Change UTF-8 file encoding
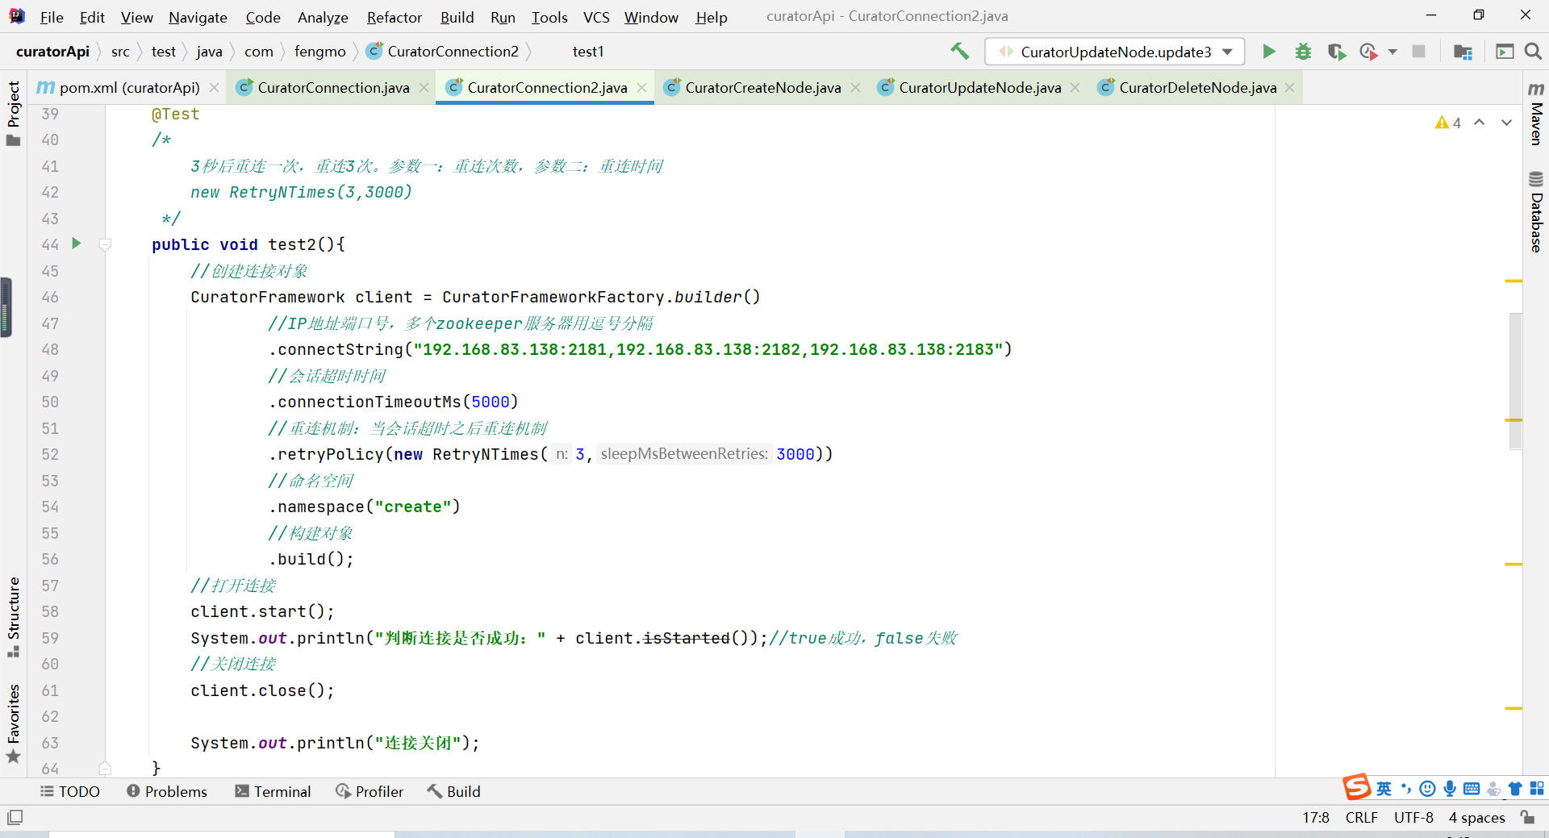The image size is (1549, 838). tap(1413, 817)
